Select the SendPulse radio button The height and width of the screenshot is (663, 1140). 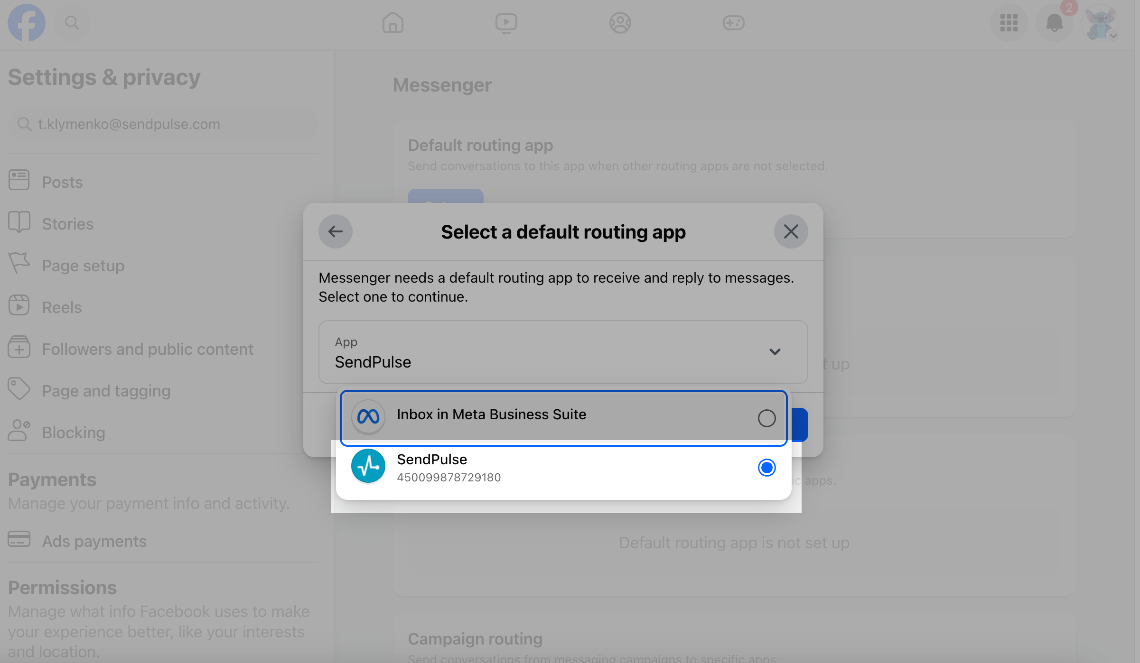[766, 468]
